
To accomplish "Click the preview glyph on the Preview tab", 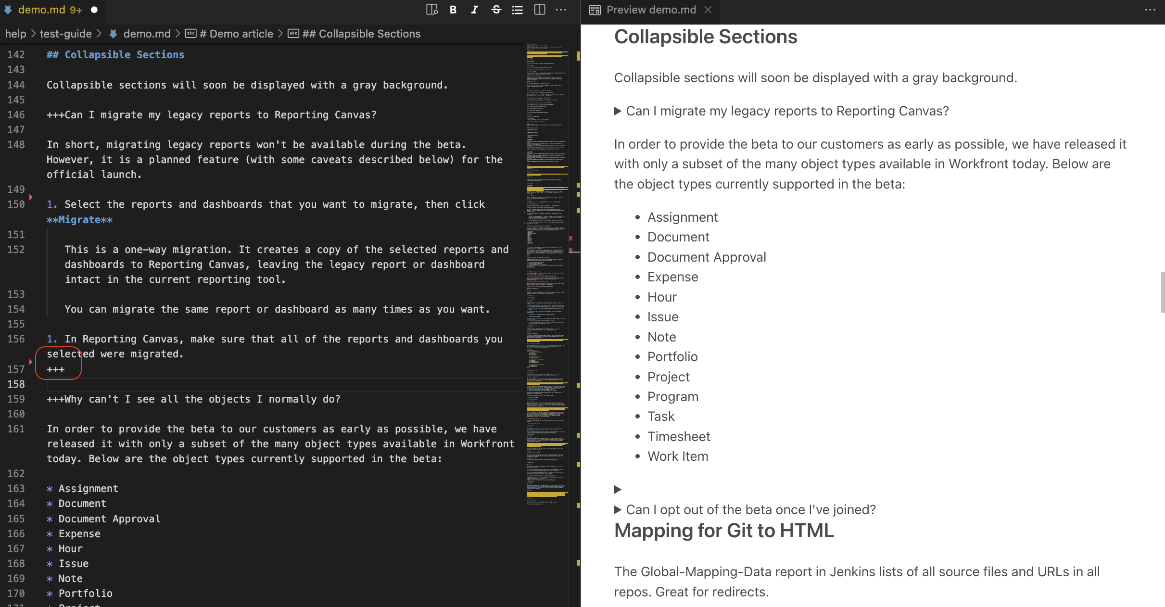I will [595, 9].
